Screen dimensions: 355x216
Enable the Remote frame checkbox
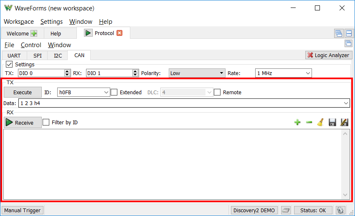click(217, 92)
